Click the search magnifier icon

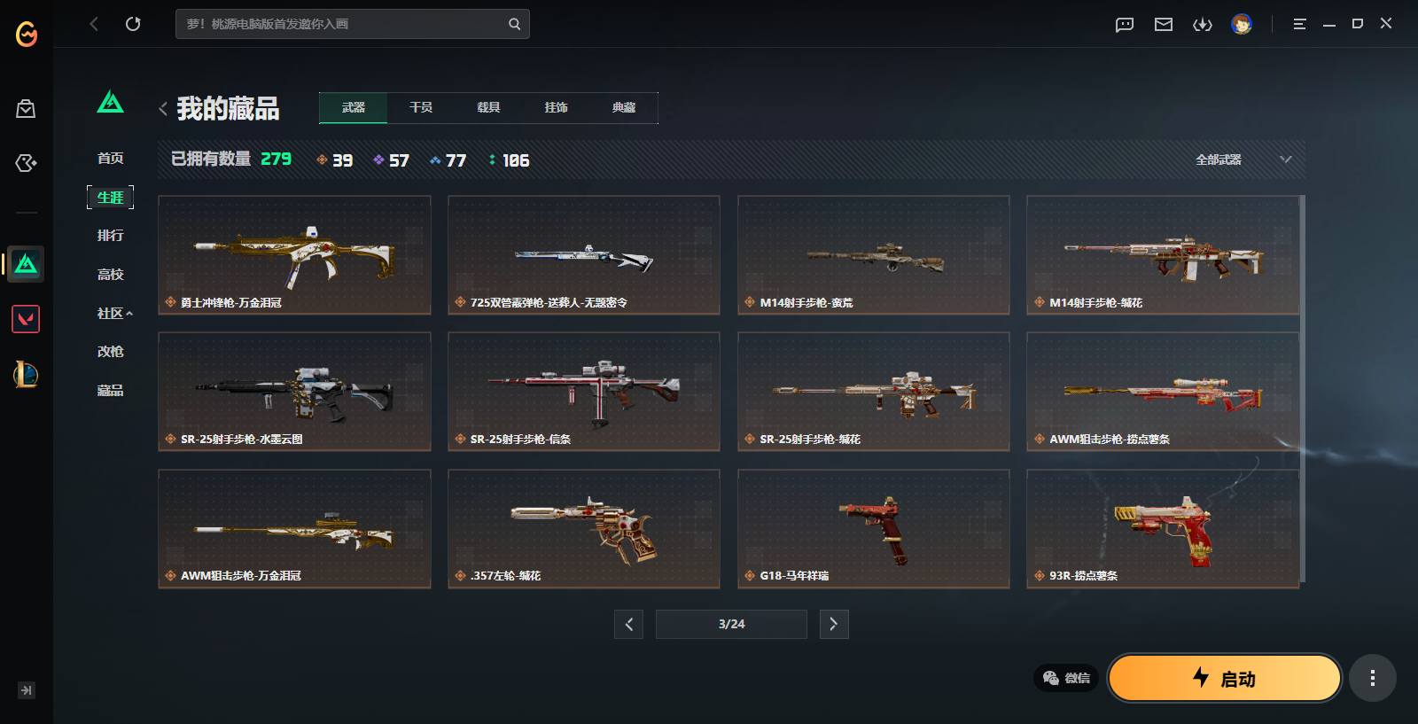(x=514, y=24)
